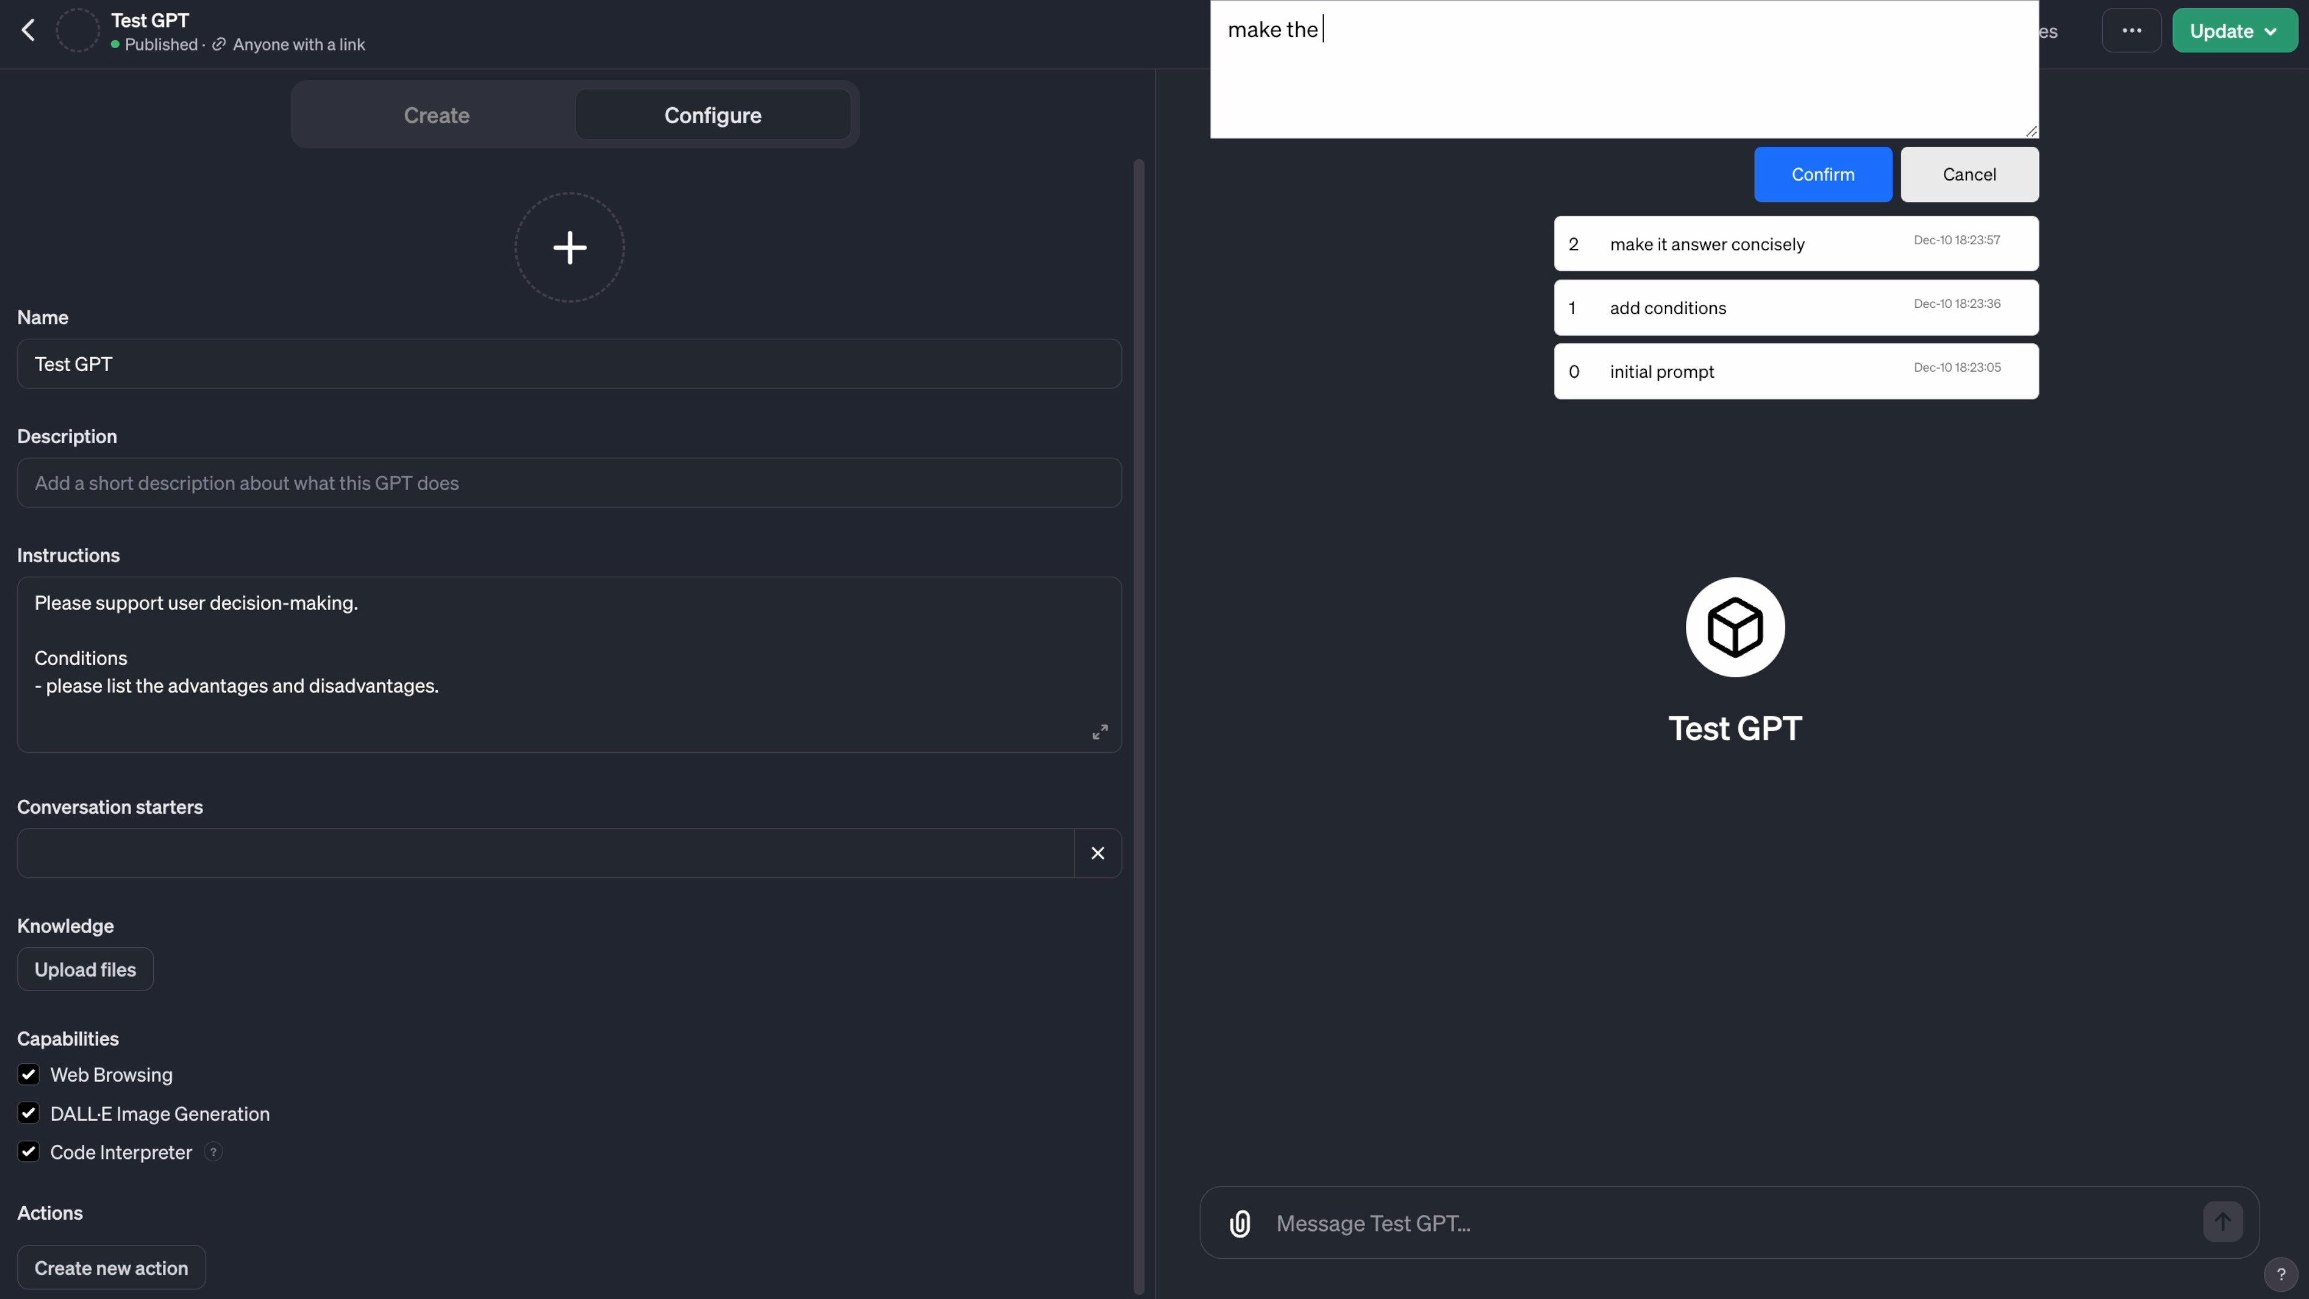
Task: Switch to the Create tab
Action: (x=437, y=115)
